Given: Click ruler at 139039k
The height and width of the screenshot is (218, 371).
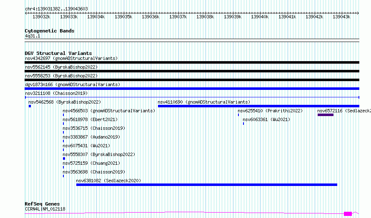Looking at the screenshot, I should tap(233, 17).
